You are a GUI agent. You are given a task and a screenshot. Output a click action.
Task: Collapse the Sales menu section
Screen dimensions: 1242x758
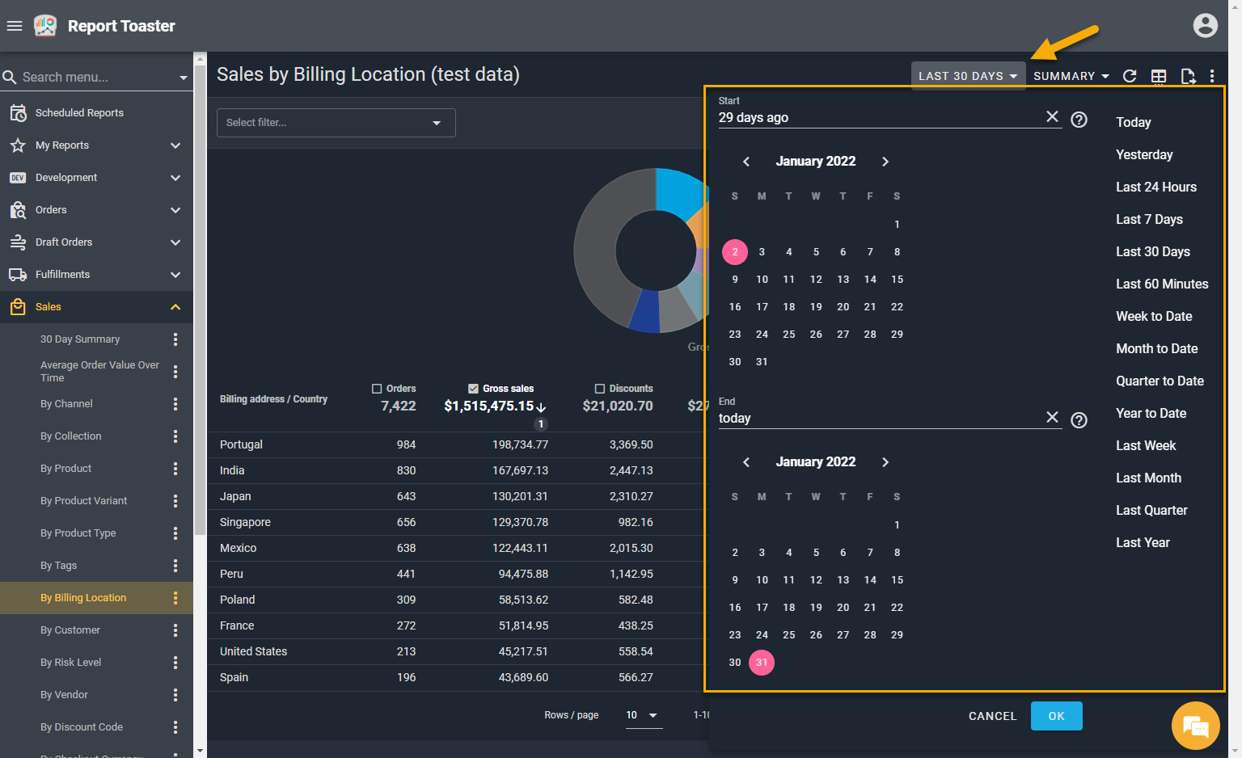click(x=175, y=307)
